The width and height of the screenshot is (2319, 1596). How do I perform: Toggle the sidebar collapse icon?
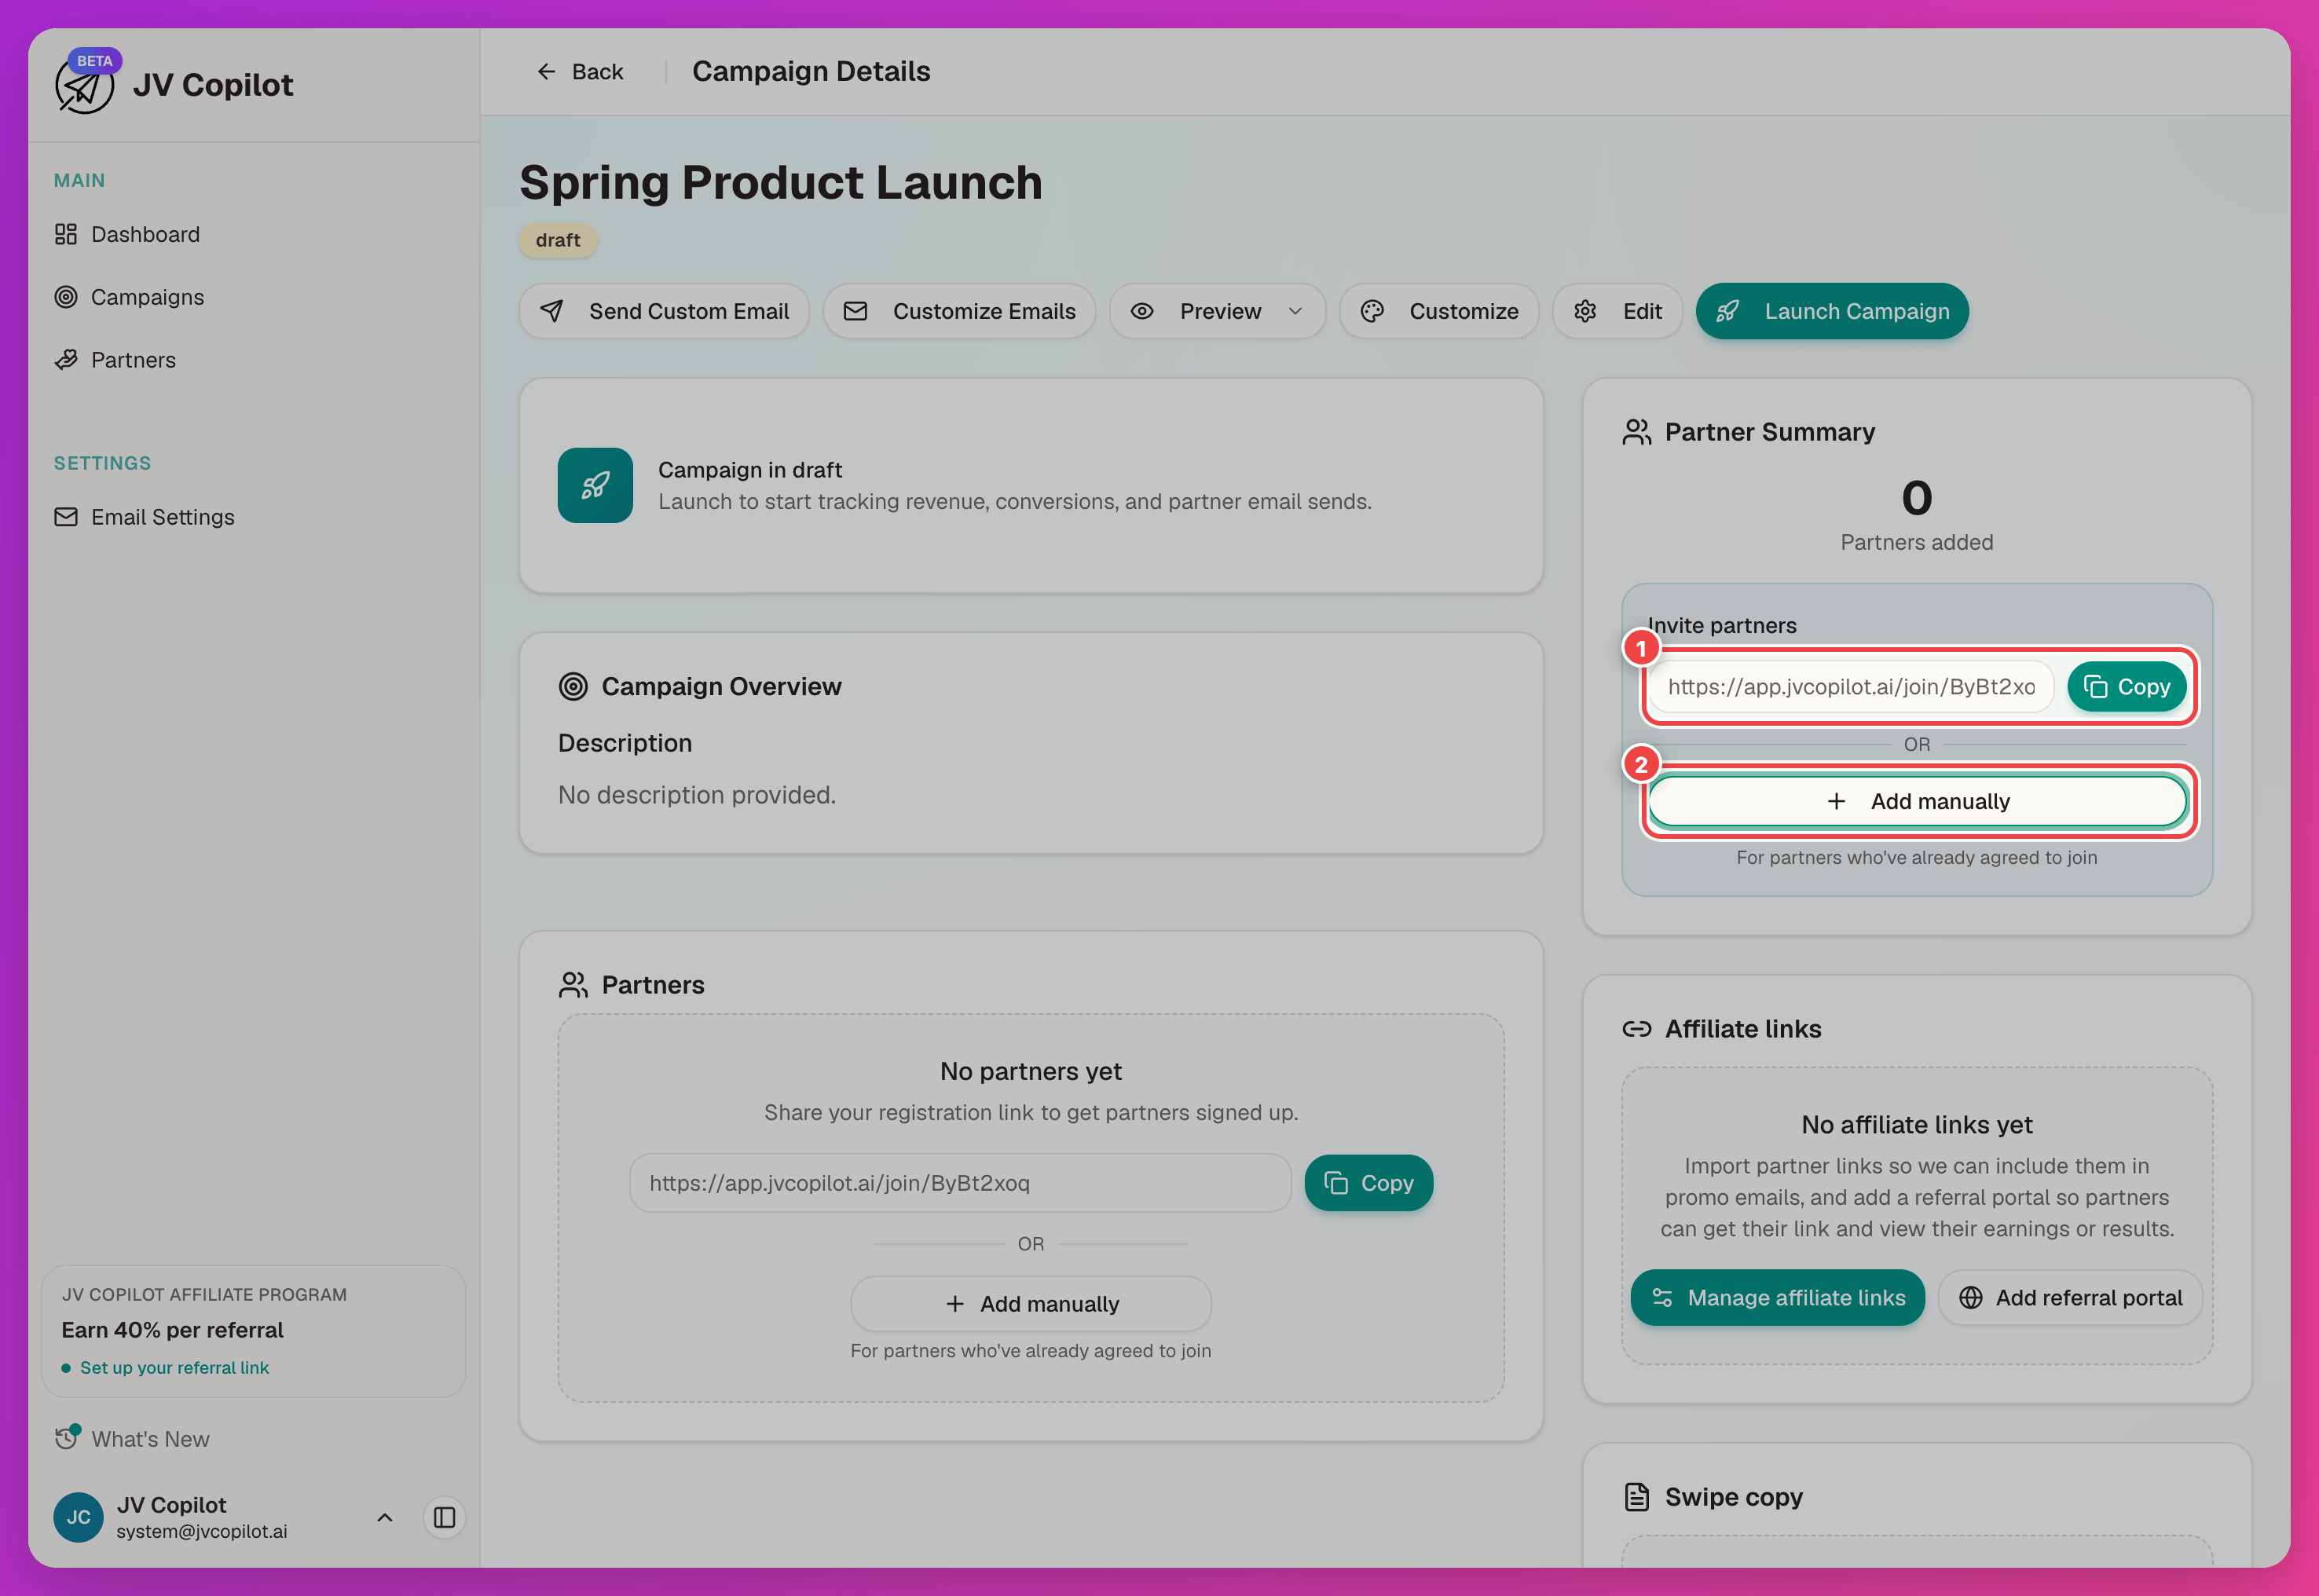tap(445, 1517)
